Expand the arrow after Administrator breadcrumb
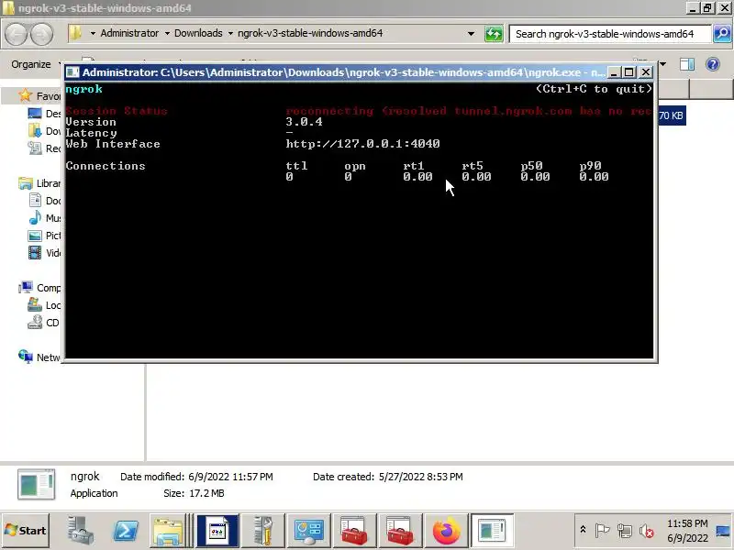 pos(167,34)
